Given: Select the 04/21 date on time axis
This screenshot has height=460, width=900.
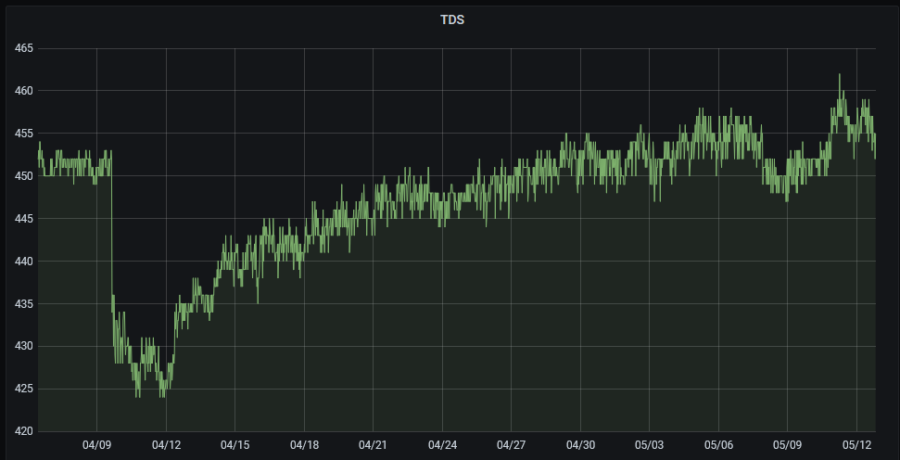Looking at the screenshot, I should pos(373,444).
